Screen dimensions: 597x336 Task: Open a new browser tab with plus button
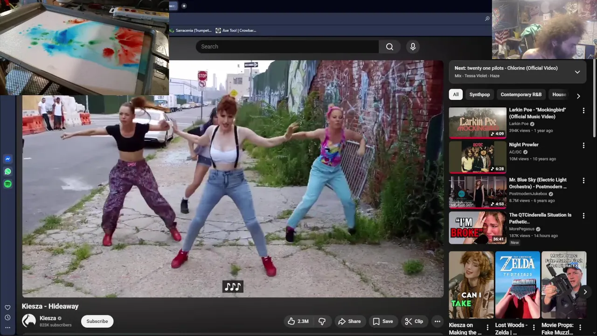pos(184,6)
